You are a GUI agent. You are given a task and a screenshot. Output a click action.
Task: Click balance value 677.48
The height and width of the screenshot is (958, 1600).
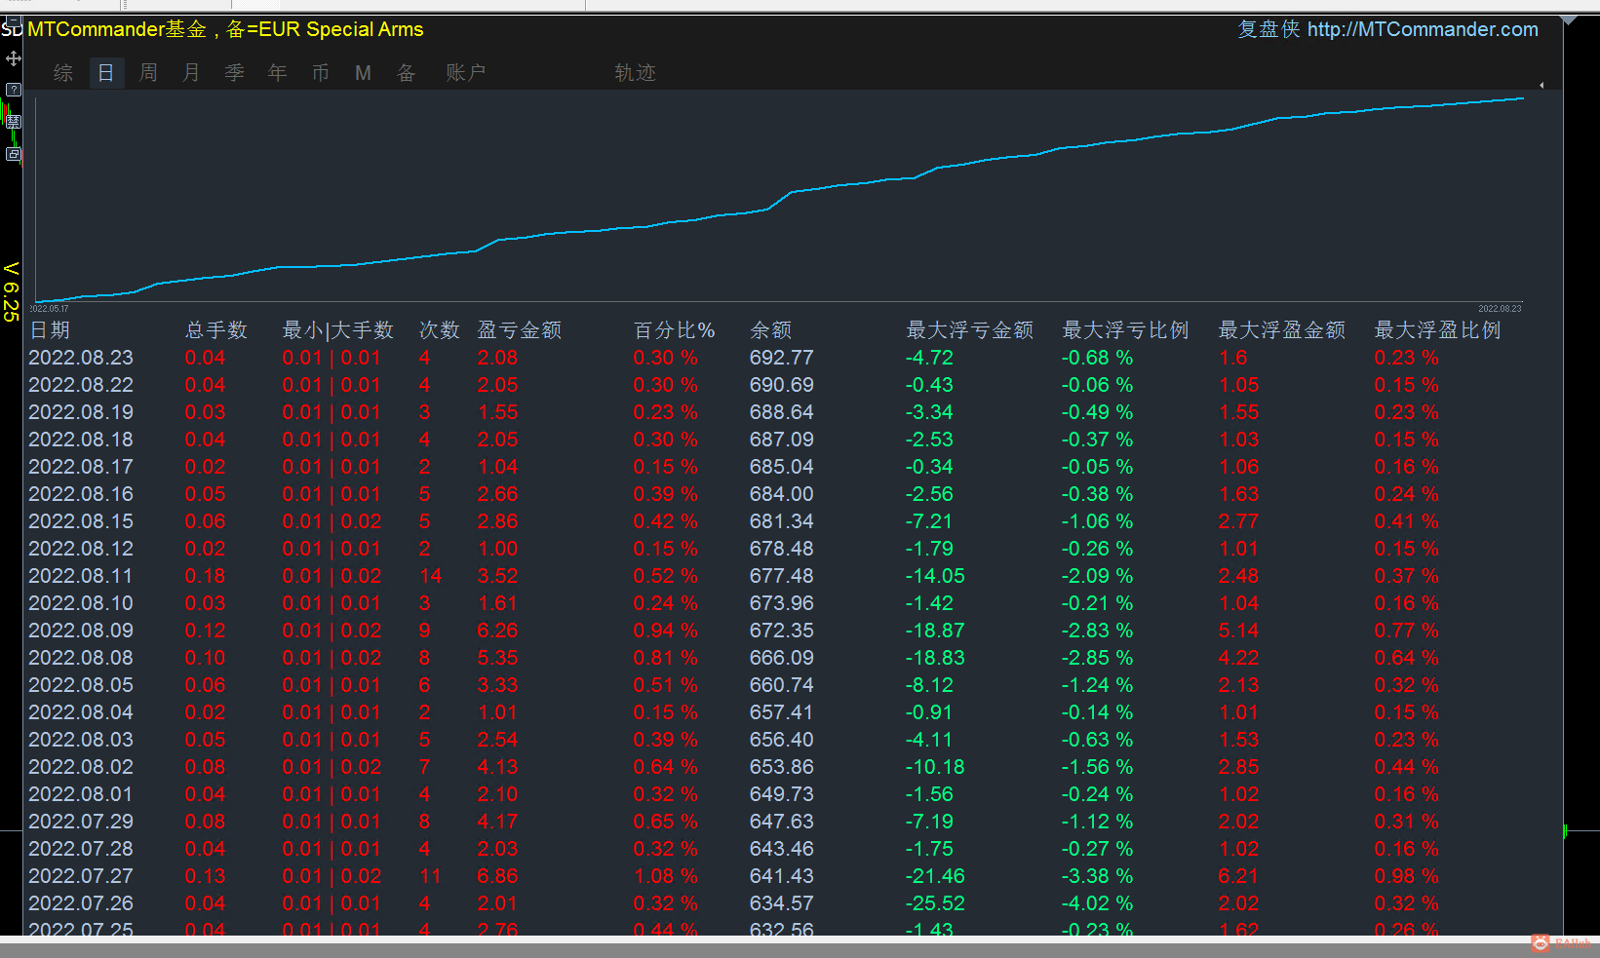[781, 576]
